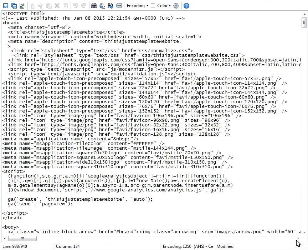Click the email/validation.js script line

(x=102, y=74)
